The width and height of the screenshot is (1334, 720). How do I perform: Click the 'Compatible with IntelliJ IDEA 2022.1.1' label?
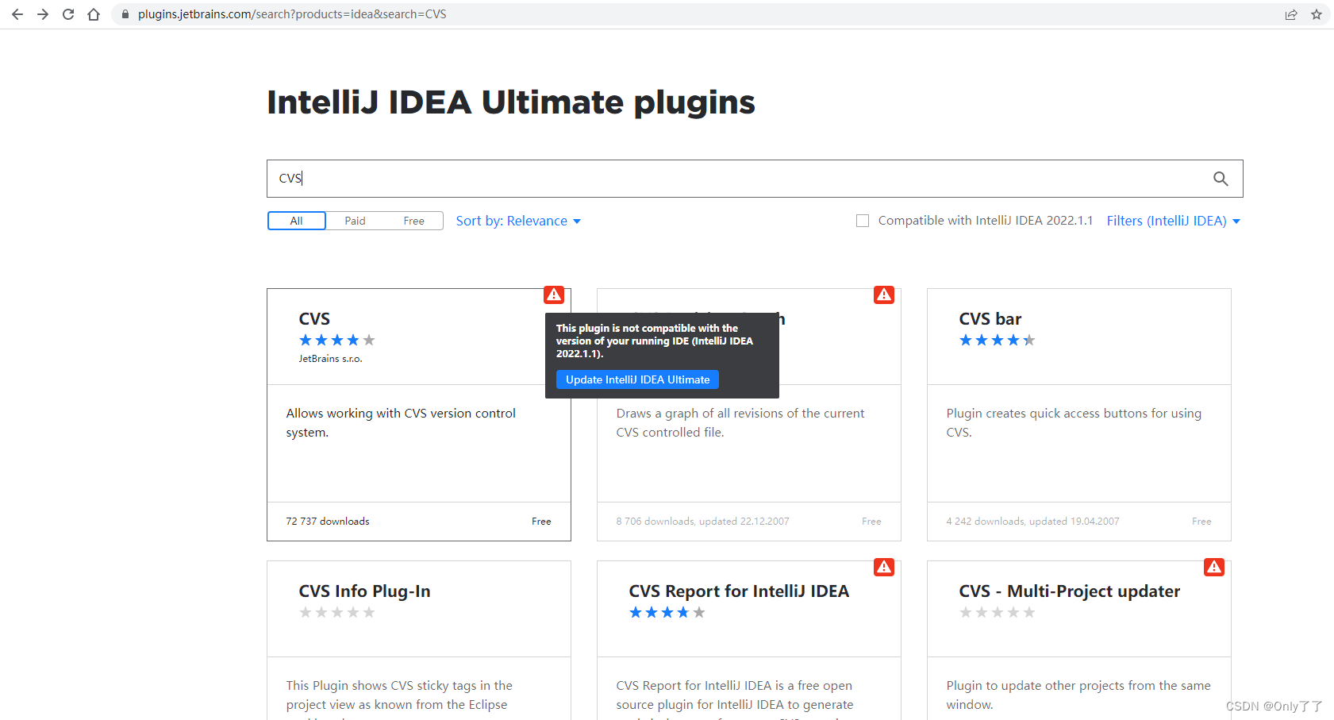click(986, 221)
